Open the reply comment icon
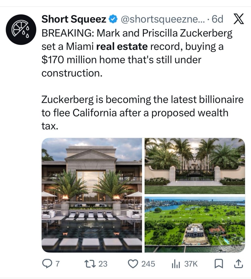This screenshot has width=251, height=279. click(48, 264)
